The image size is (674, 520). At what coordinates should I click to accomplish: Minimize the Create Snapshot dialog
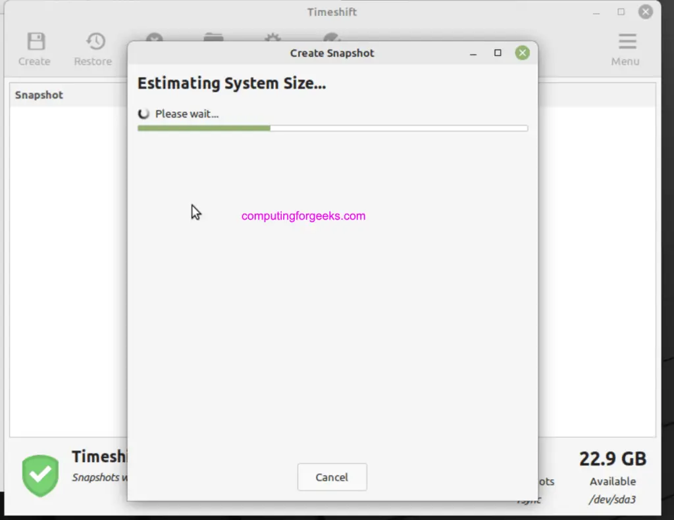pyautogui.click(x=473, y=53)
